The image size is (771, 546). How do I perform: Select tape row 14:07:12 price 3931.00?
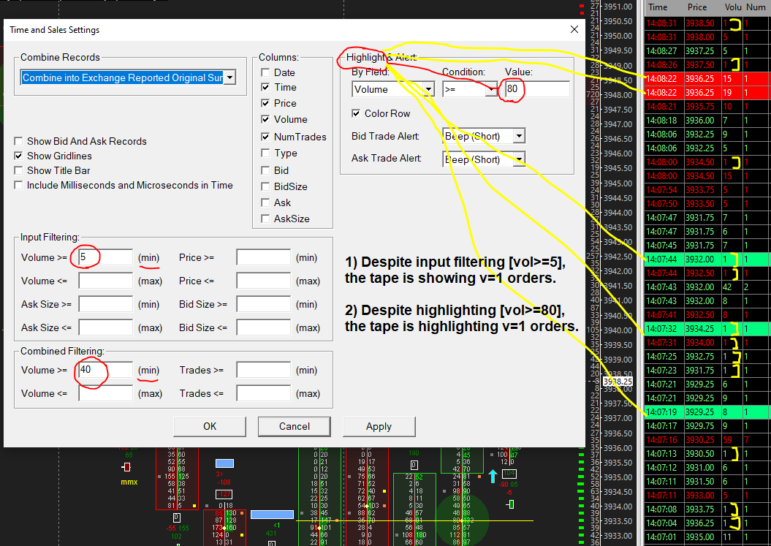pos(707,468)
